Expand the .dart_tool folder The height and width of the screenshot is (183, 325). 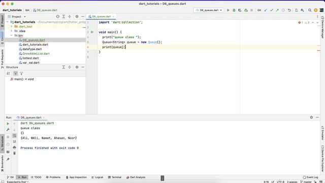tap(11, 26)
